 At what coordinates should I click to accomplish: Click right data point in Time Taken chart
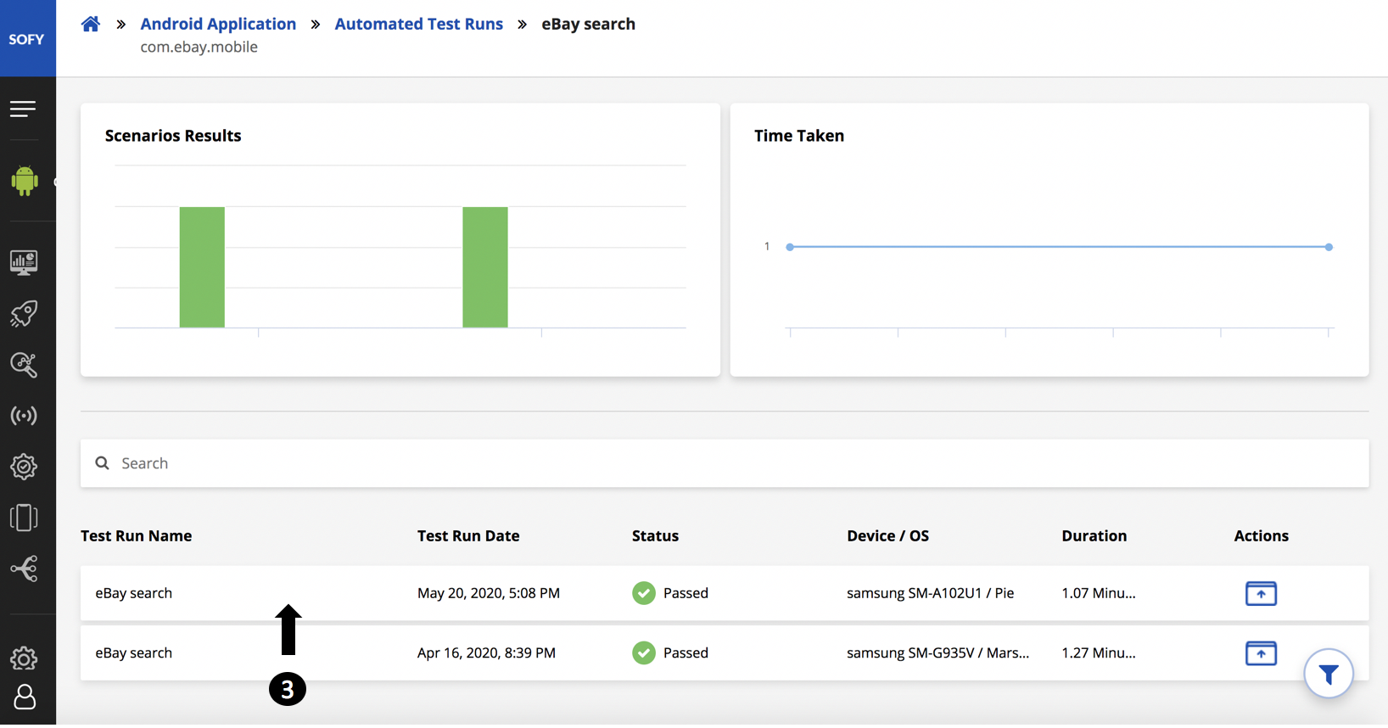point(1329,247)
